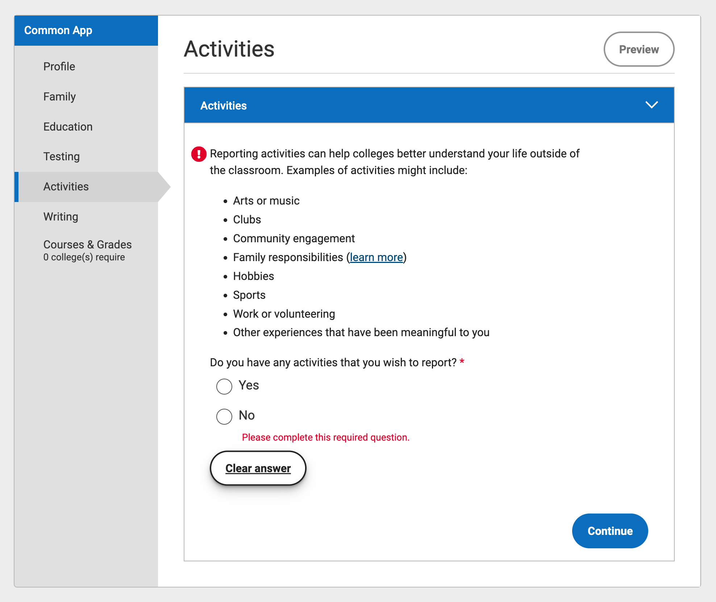716x602 pixels.
Task: Click the Activities section chevron to collapse
Action: tap(651, 106)
